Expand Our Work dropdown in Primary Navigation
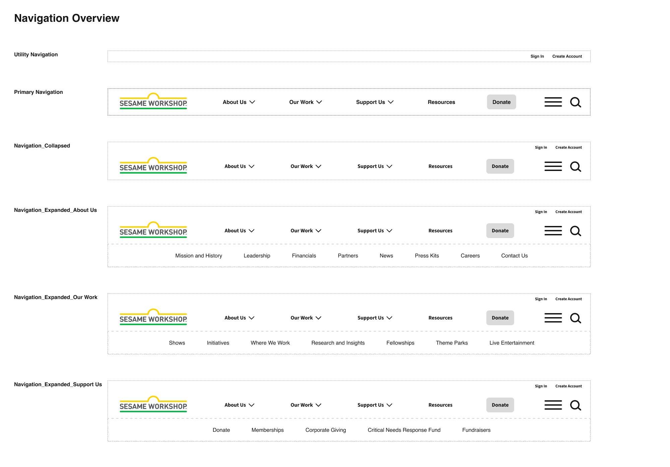Image resolution: width=670 pixels, height=467 pixels. 306,102
